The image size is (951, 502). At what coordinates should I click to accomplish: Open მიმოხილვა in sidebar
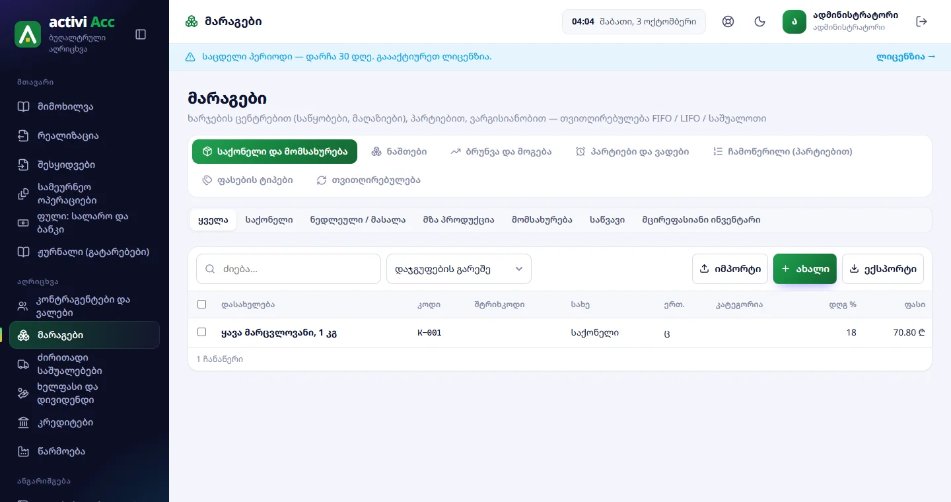click(x=85, y=107)
